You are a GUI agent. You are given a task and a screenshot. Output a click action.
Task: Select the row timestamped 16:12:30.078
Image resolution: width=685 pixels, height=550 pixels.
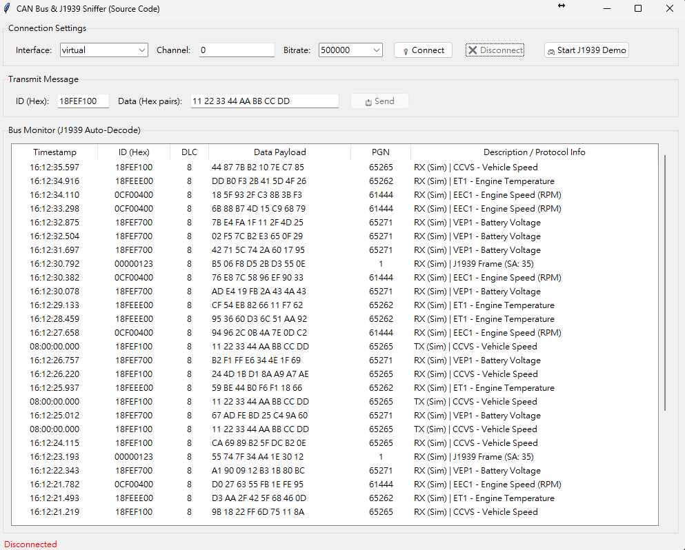click(335, 291)
